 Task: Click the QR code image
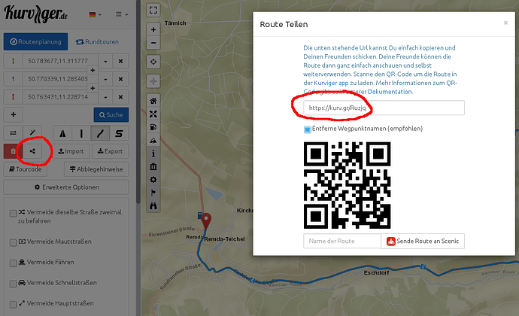(x=348, y=185)
